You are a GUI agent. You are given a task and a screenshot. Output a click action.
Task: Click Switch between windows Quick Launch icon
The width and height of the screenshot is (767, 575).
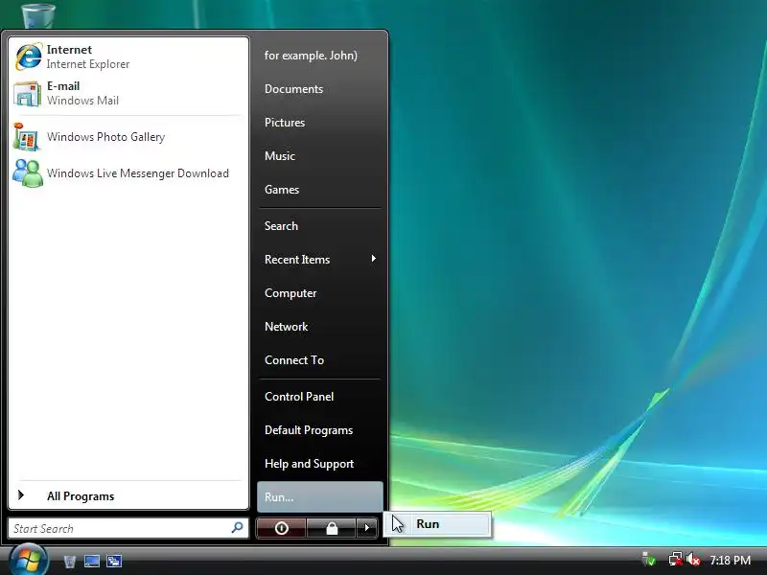pyautogui.click(x=114, y=561)
